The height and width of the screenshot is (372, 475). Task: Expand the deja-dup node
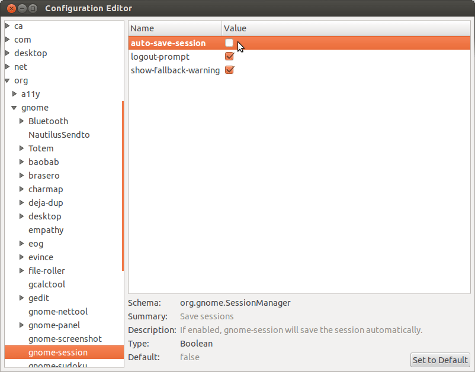[21, 203]
